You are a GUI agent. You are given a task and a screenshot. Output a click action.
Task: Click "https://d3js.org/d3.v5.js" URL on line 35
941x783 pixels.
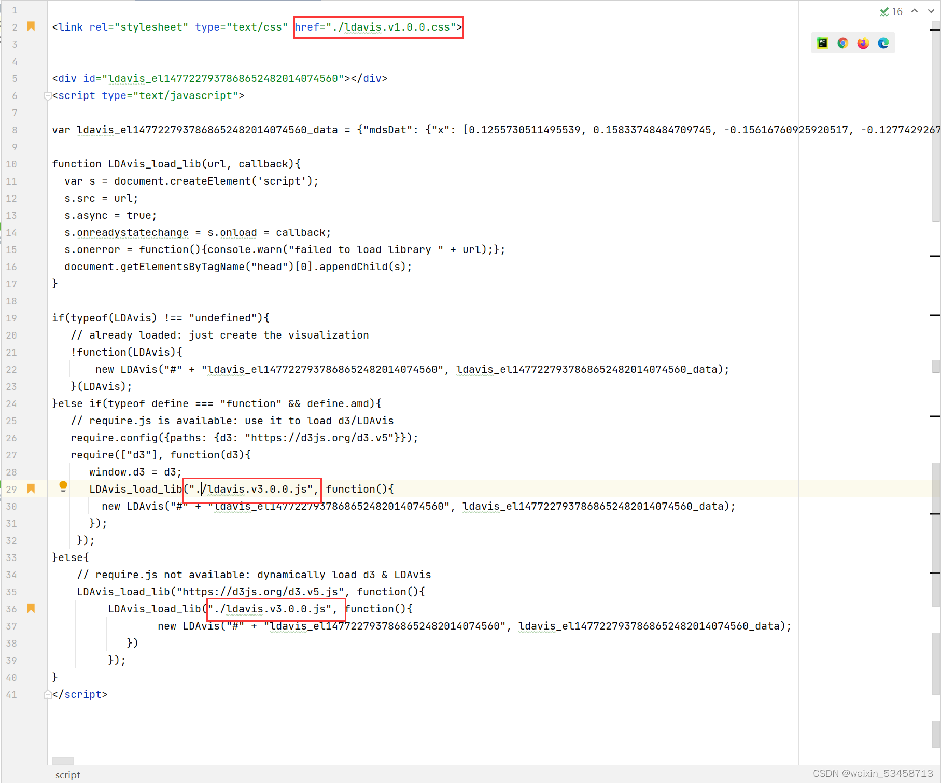pos(260,592)
